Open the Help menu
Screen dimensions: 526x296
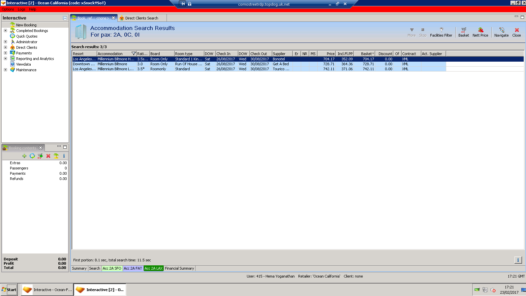tap(33, 9)
